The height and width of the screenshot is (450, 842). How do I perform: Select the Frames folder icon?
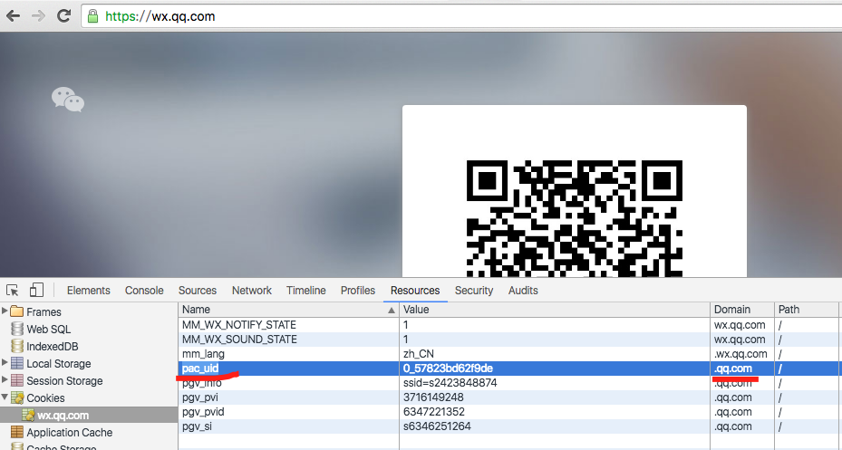point(17,311)
